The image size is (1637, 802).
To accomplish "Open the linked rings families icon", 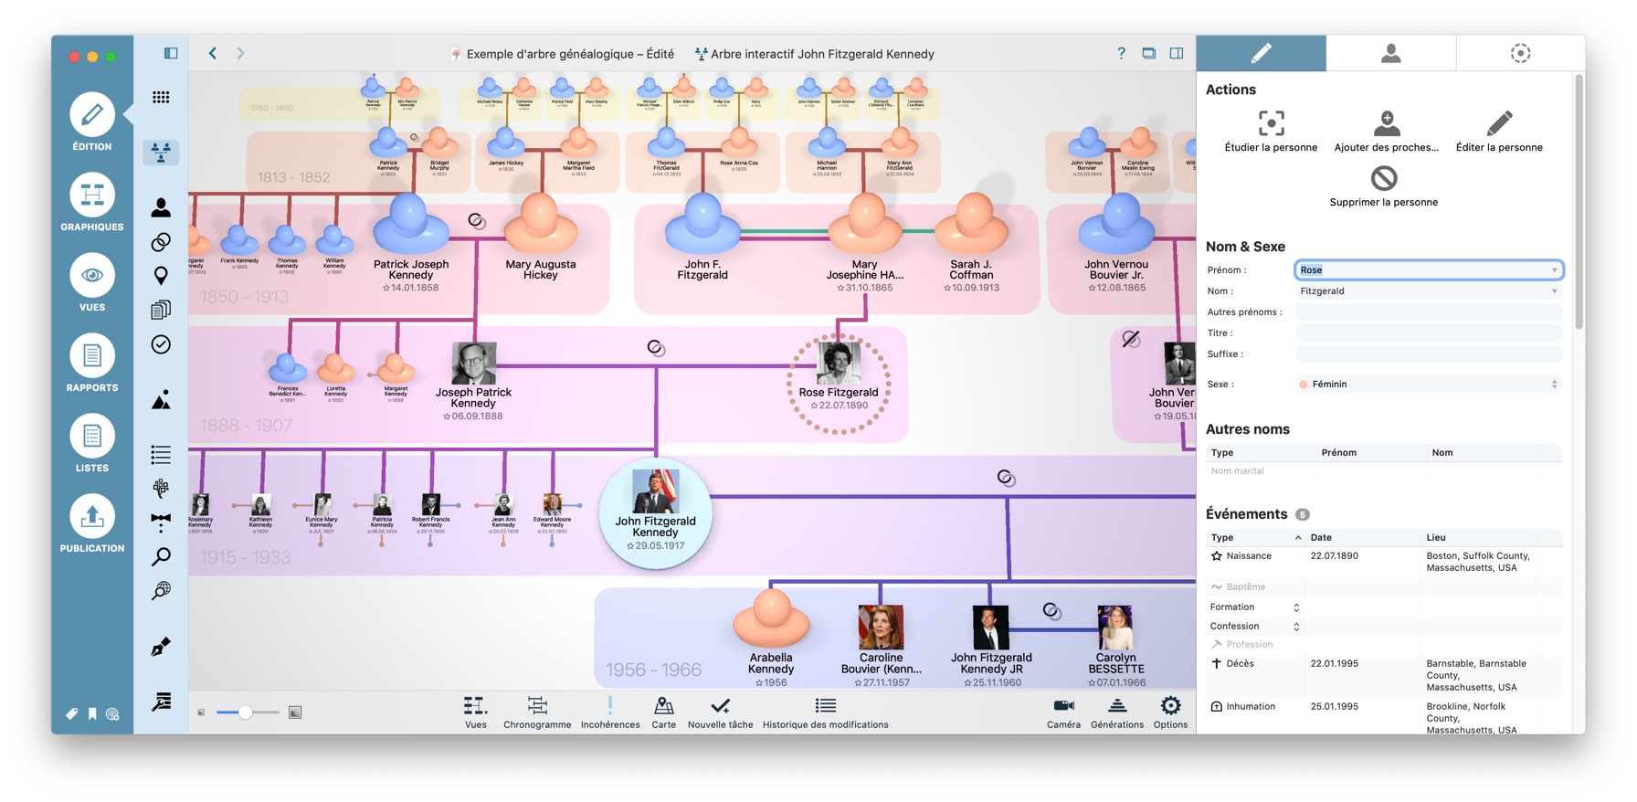I will pos(161,242).
